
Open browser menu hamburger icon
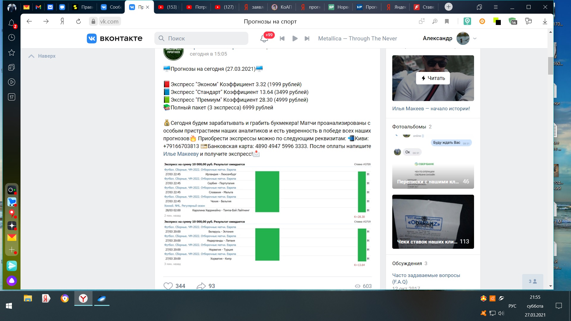495,7
